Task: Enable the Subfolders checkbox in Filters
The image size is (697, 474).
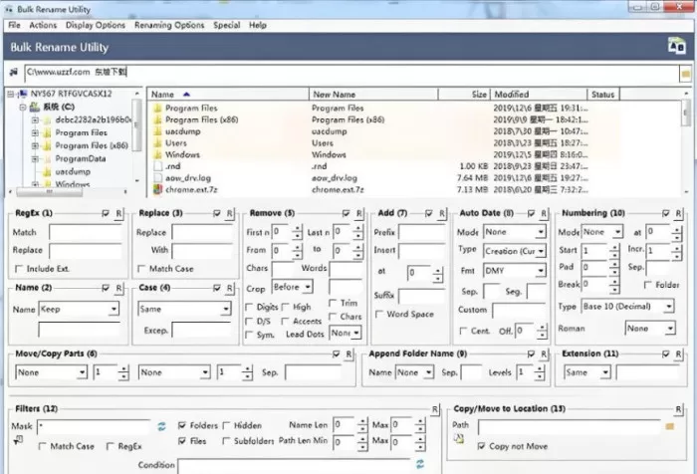Action: point(226,441)
